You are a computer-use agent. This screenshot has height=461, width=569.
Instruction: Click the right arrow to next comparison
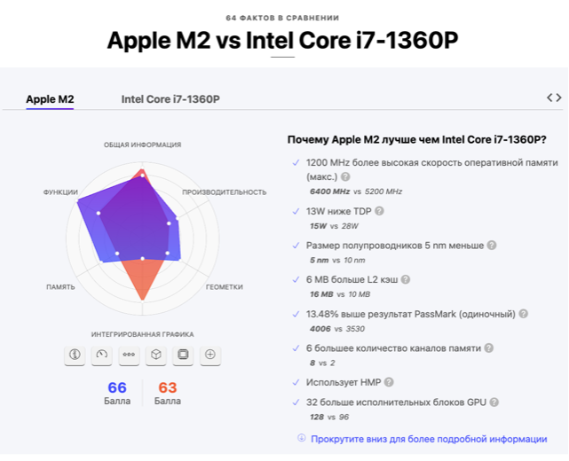tap(559, 98)
